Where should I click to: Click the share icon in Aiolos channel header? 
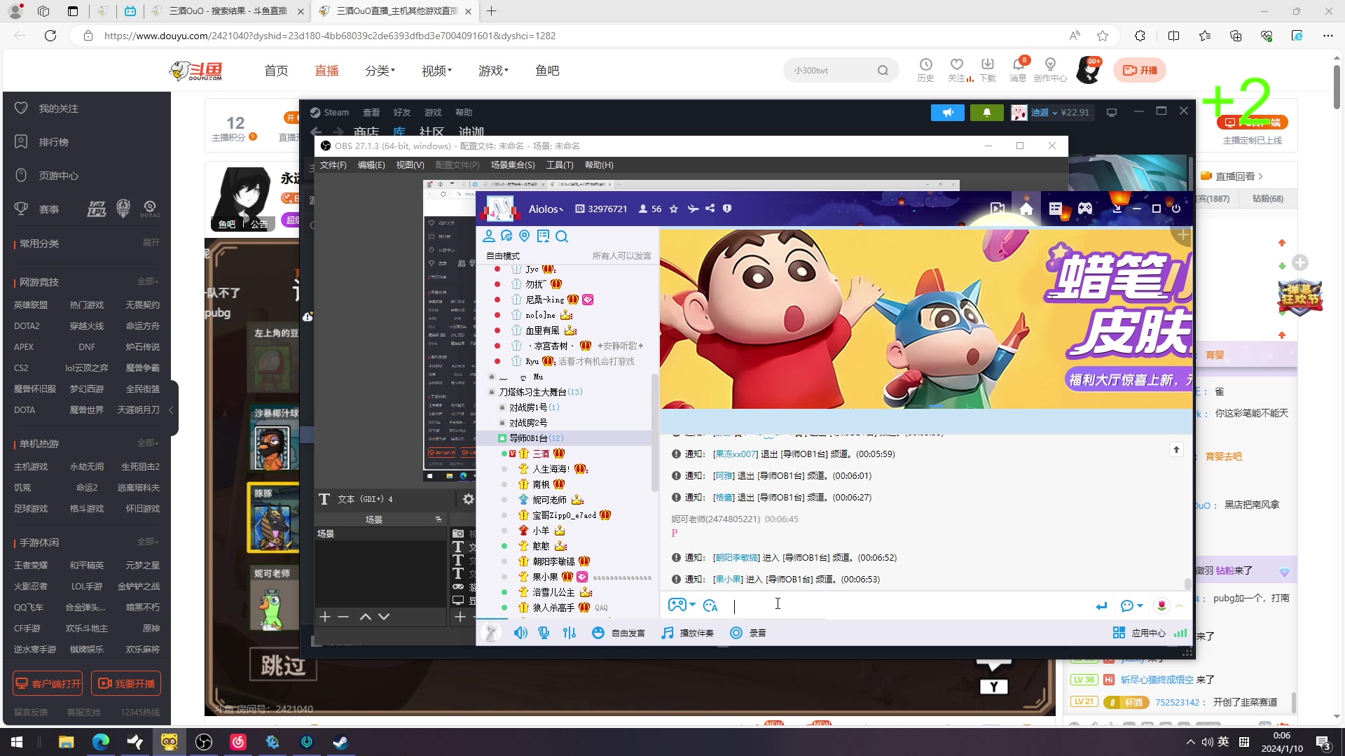(710, 208)
